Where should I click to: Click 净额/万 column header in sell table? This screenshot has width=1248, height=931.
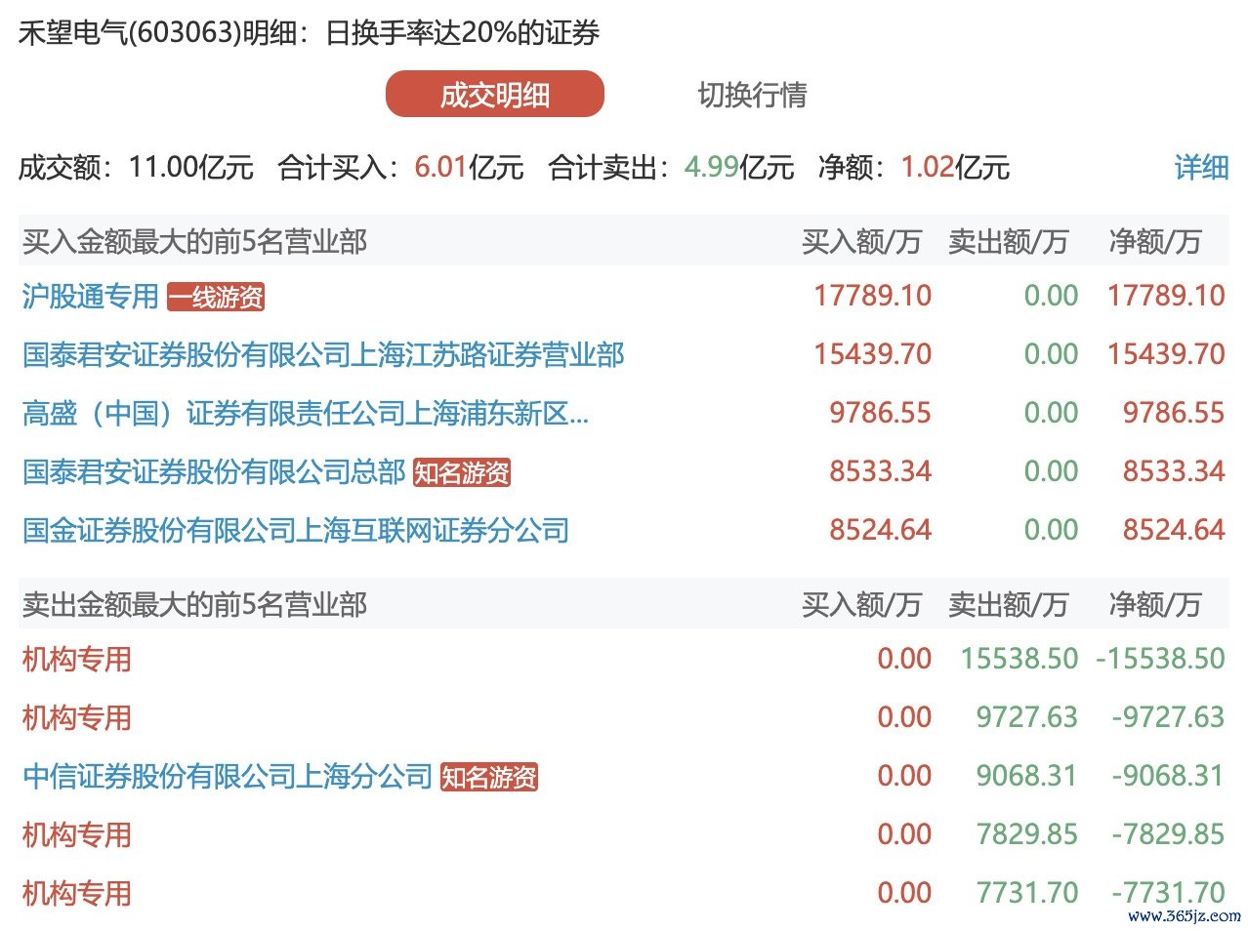pos(1154,604)
